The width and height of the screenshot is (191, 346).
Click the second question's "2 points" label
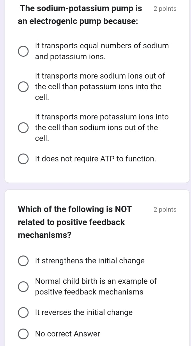[165, 209]
